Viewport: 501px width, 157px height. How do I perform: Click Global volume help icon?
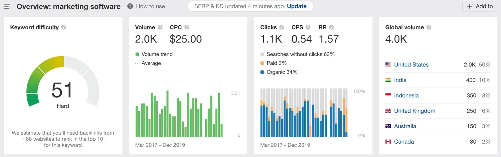coord(429,27)
